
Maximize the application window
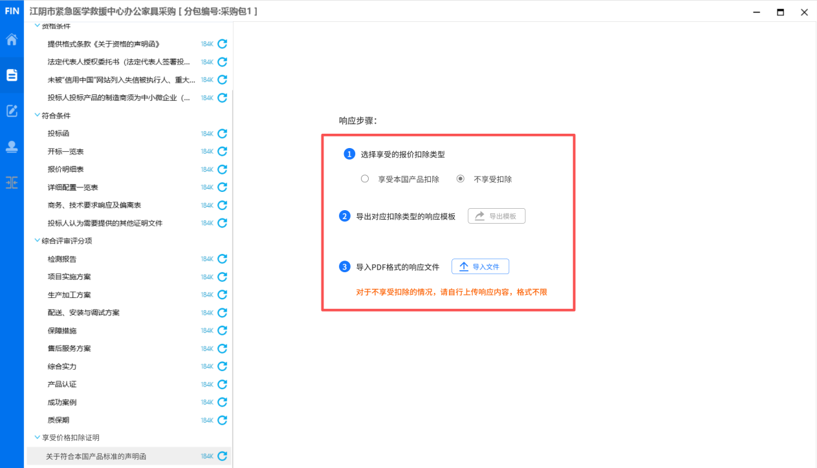780,12
